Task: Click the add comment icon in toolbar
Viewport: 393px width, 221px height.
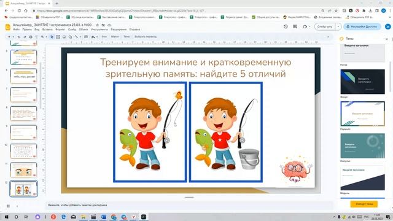Action: coord(86,37)
